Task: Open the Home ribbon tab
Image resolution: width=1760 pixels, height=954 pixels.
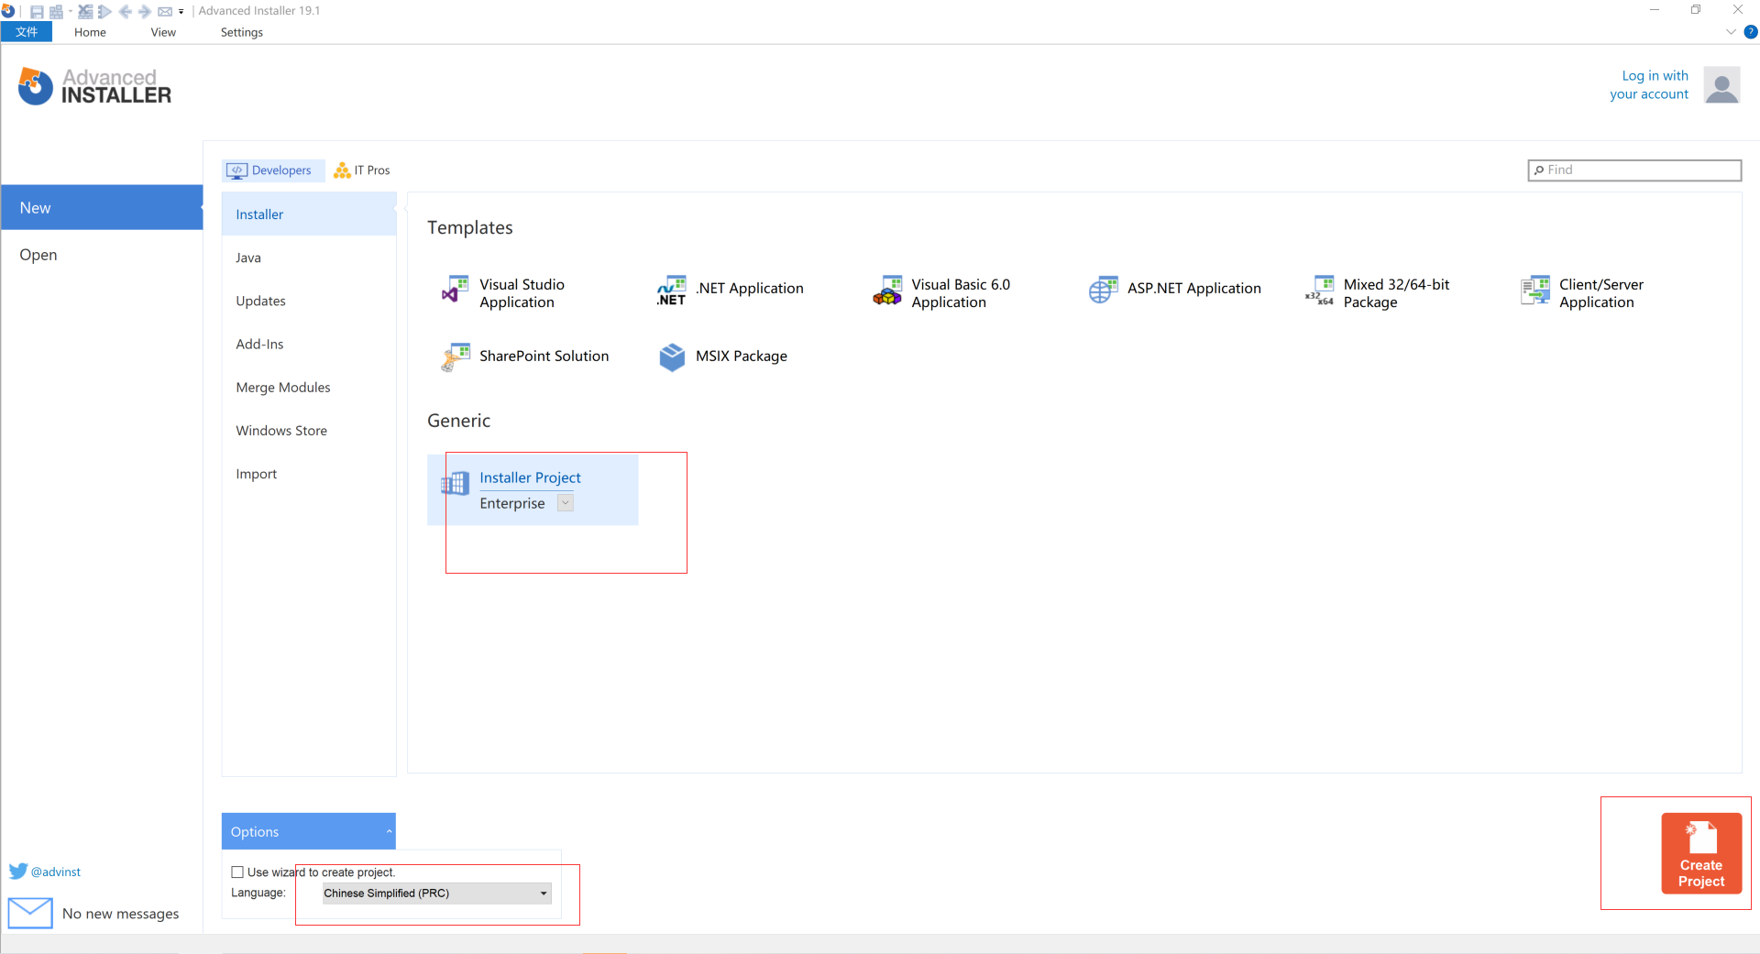Action: 90,32
